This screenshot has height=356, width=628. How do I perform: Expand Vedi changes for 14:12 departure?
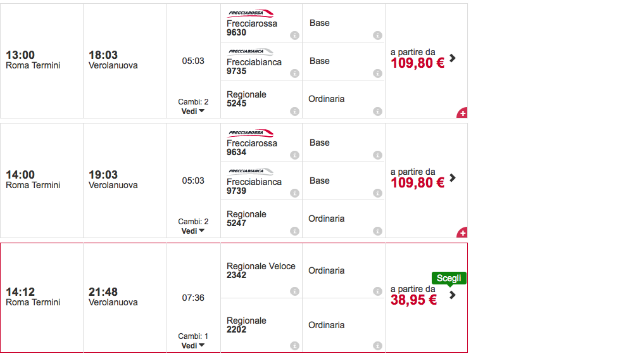click(x=193, y=346)
